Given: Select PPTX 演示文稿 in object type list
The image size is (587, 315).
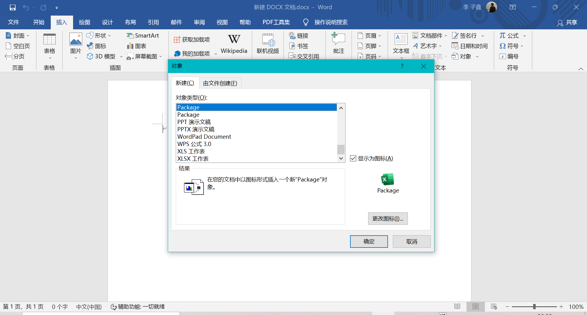Looking at the screenshot, I should click(257, 129).
